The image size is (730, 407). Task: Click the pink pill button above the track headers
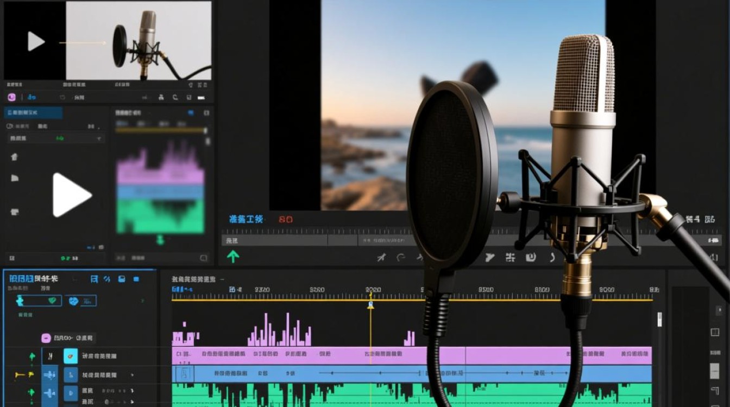[x=46, y=338]
